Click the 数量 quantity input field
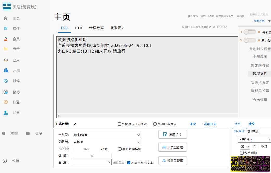The height and width of the screenshot is (173, 271). (92, 155)
